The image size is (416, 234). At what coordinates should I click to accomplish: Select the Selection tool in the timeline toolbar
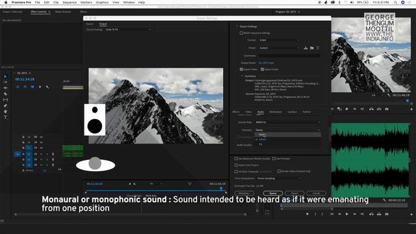(x=5, y=77)
